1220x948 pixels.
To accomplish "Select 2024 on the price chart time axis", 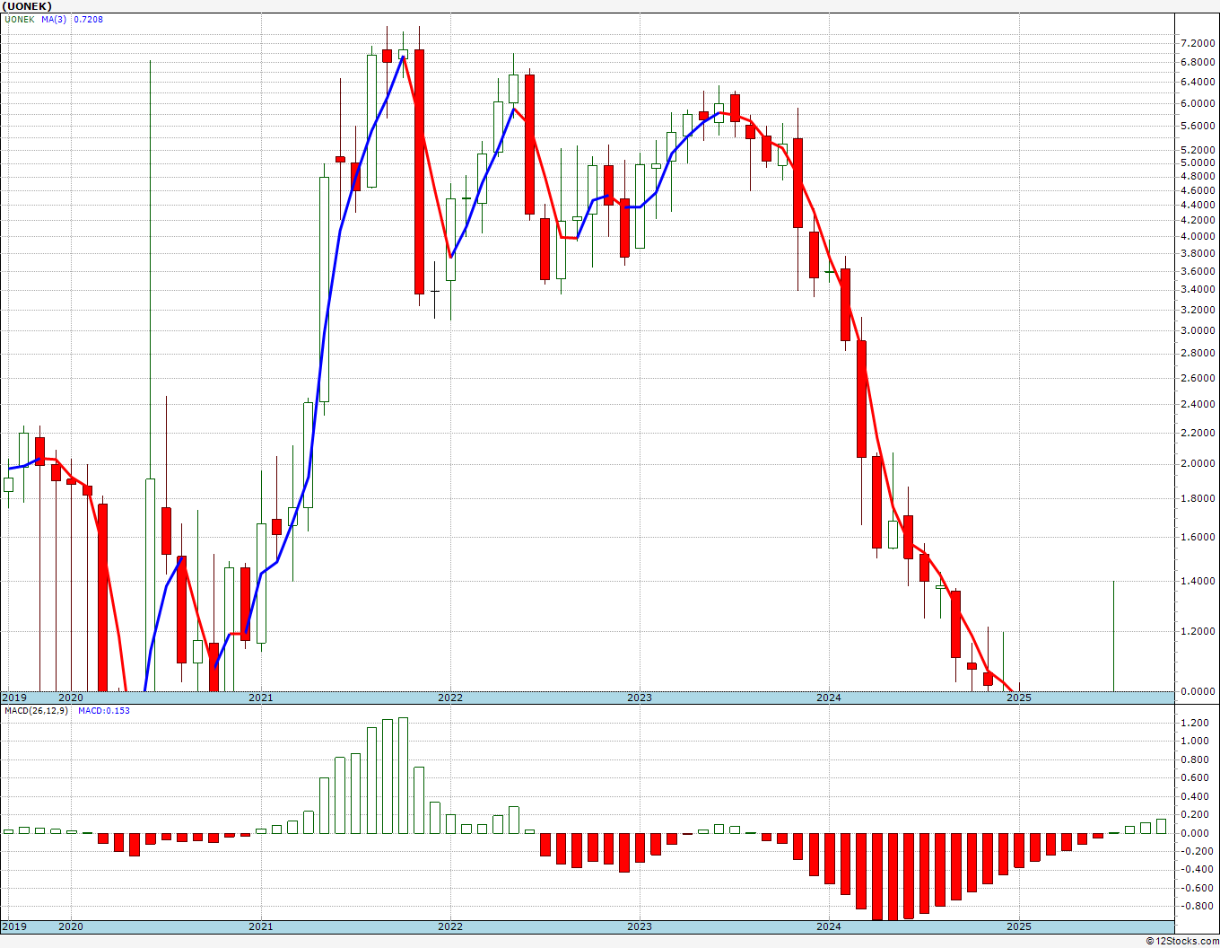I will (x=828, y=698).
